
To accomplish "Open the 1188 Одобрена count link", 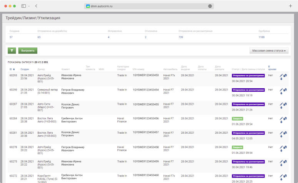I will (262, 37).
